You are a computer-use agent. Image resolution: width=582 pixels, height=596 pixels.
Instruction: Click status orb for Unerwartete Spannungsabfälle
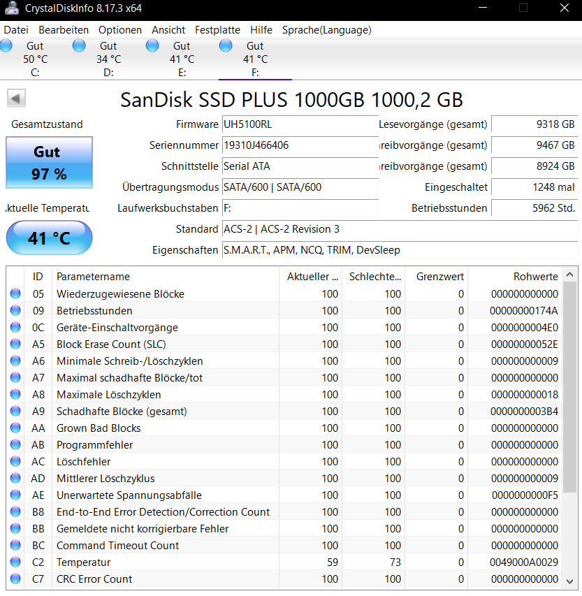tap(15, 495)
